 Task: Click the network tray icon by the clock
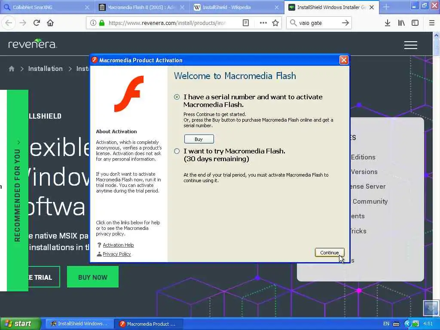click(x=416, y=324)
